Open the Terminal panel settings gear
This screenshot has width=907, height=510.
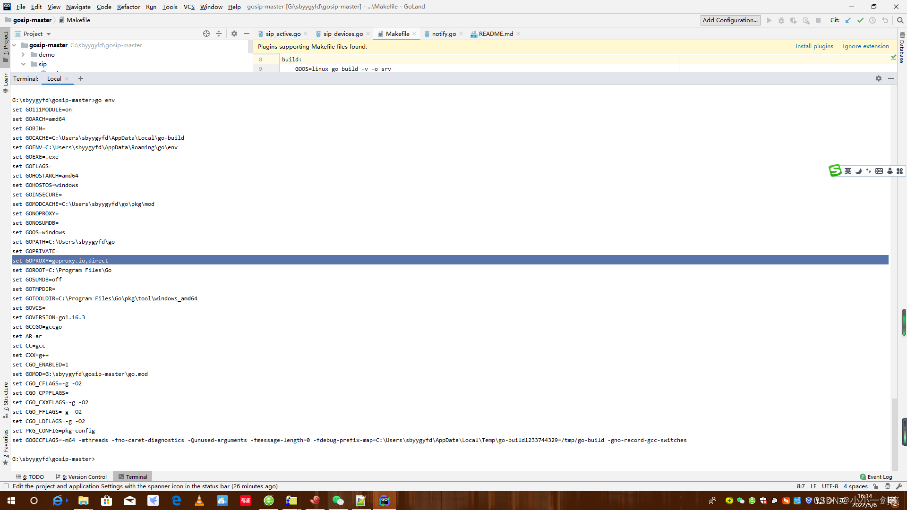tap(879, 78)
